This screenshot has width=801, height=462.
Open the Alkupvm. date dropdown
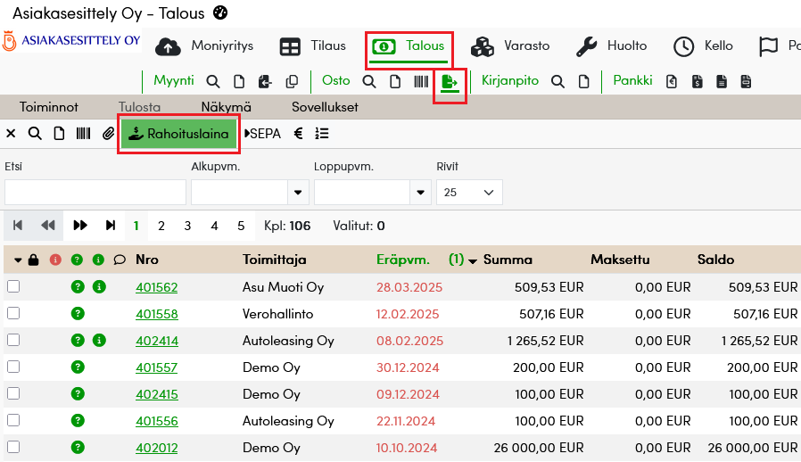pos(298,193)
